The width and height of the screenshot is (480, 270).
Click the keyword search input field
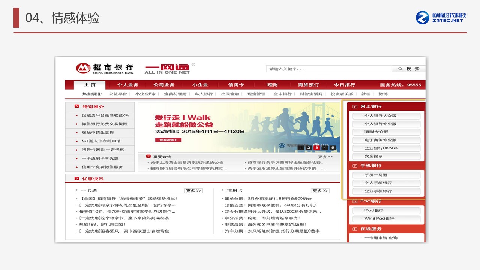point(328,69)
